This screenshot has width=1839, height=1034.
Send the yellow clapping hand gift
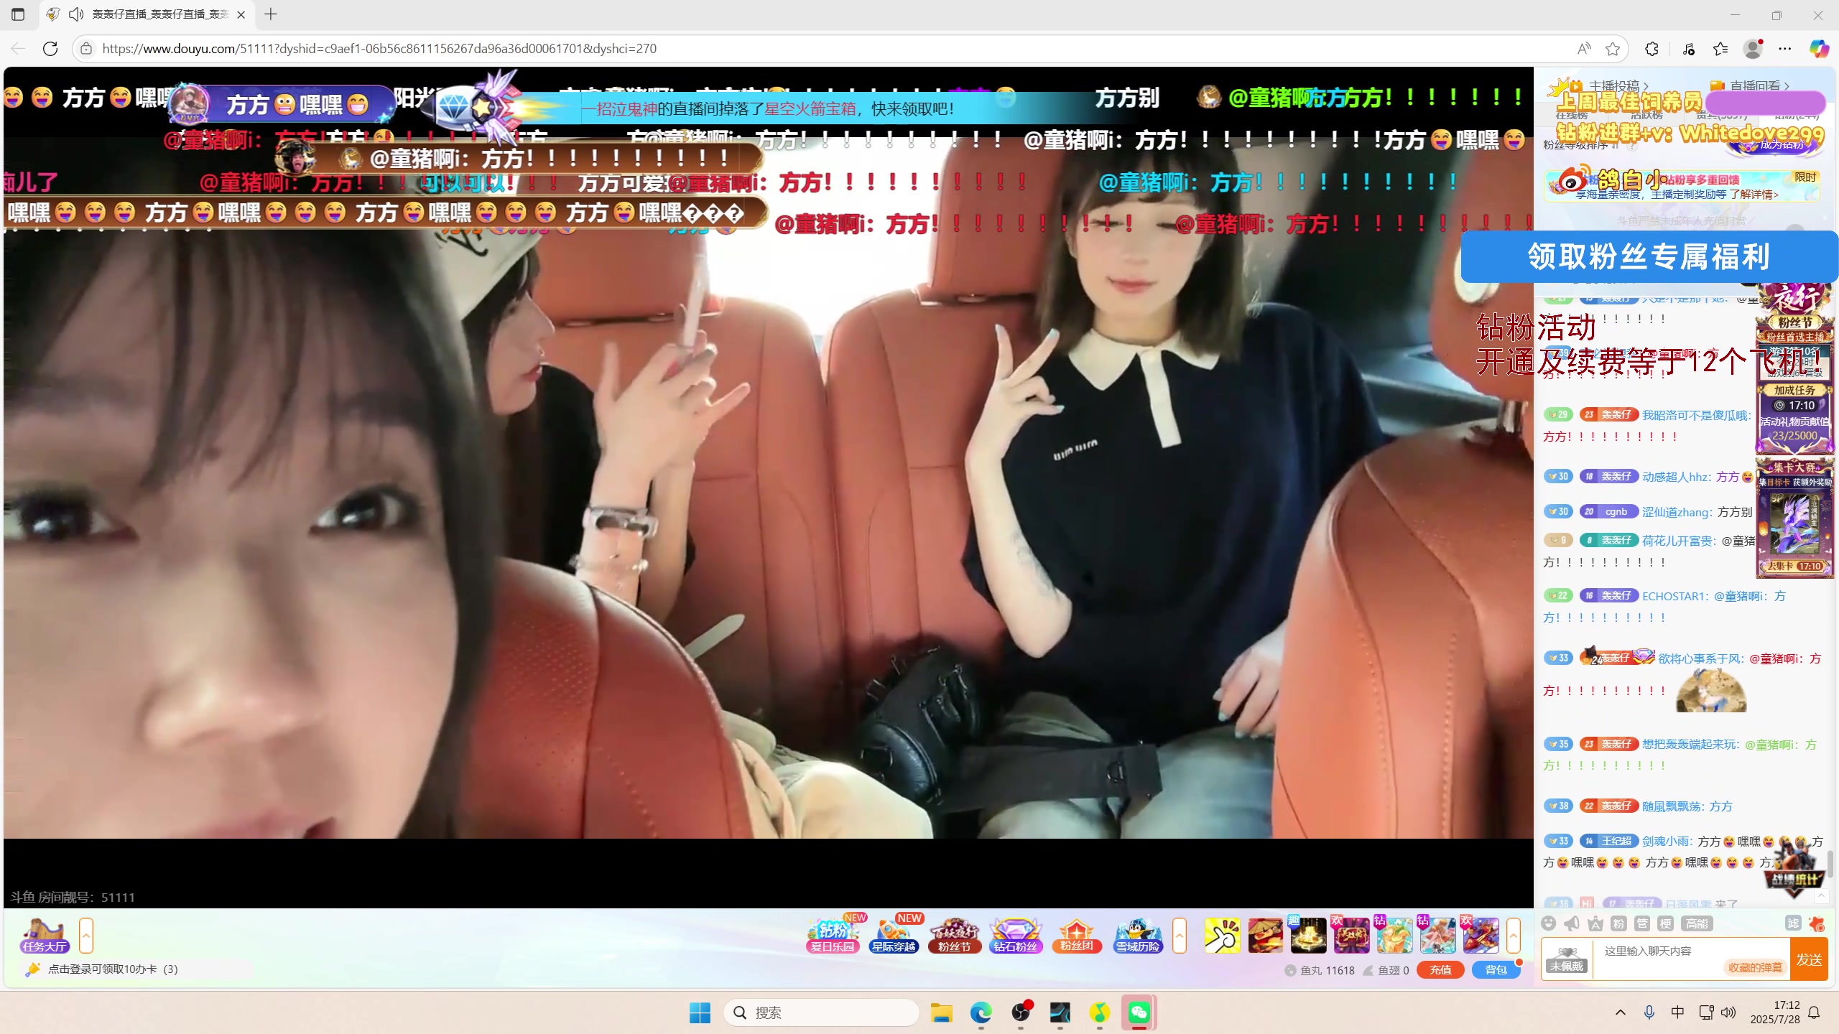(x=1222, y=936)
